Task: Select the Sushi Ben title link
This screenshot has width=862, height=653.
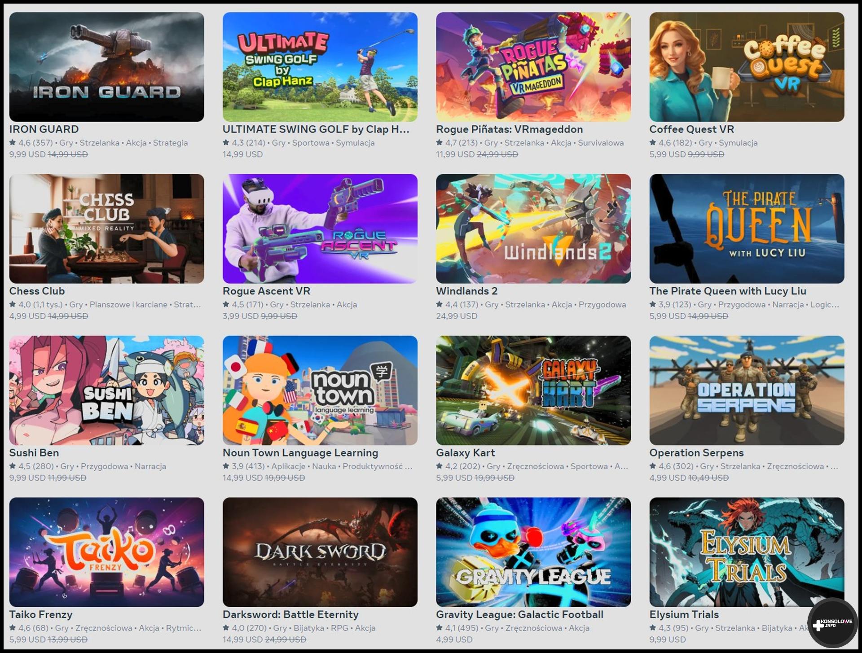Action: [34, 453]
